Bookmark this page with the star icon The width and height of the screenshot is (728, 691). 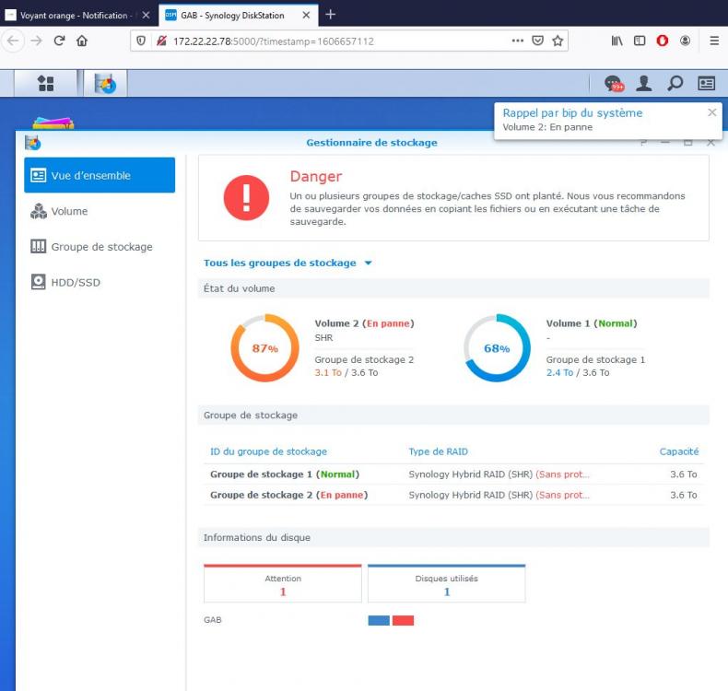[x=558, y=41]
